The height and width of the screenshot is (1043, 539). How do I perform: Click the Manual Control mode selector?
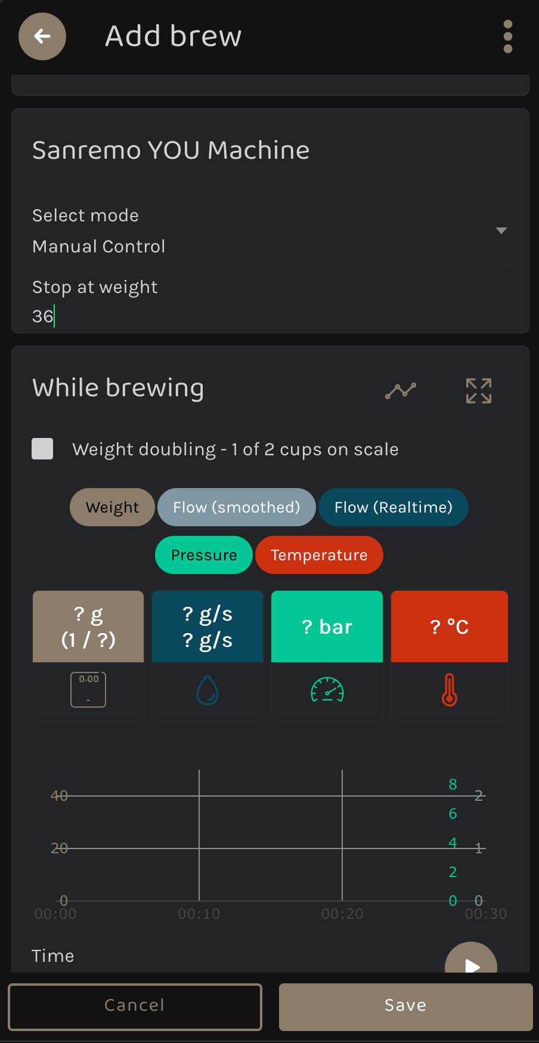(98, 246)
